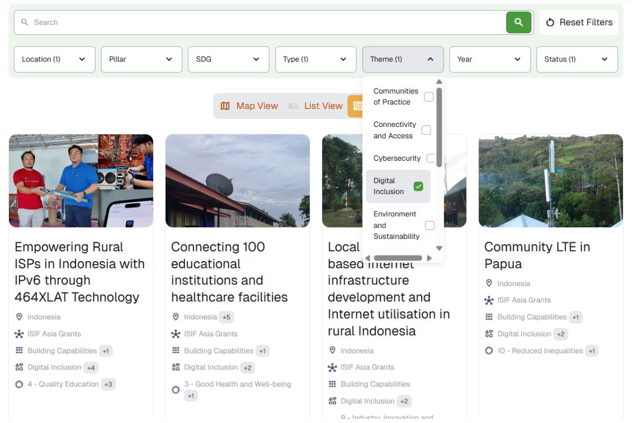Switch to Map View

pos(250,106)
